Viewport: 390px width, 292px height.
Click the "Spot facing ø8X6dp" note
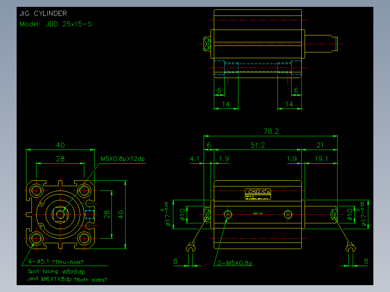pos(56,272)
